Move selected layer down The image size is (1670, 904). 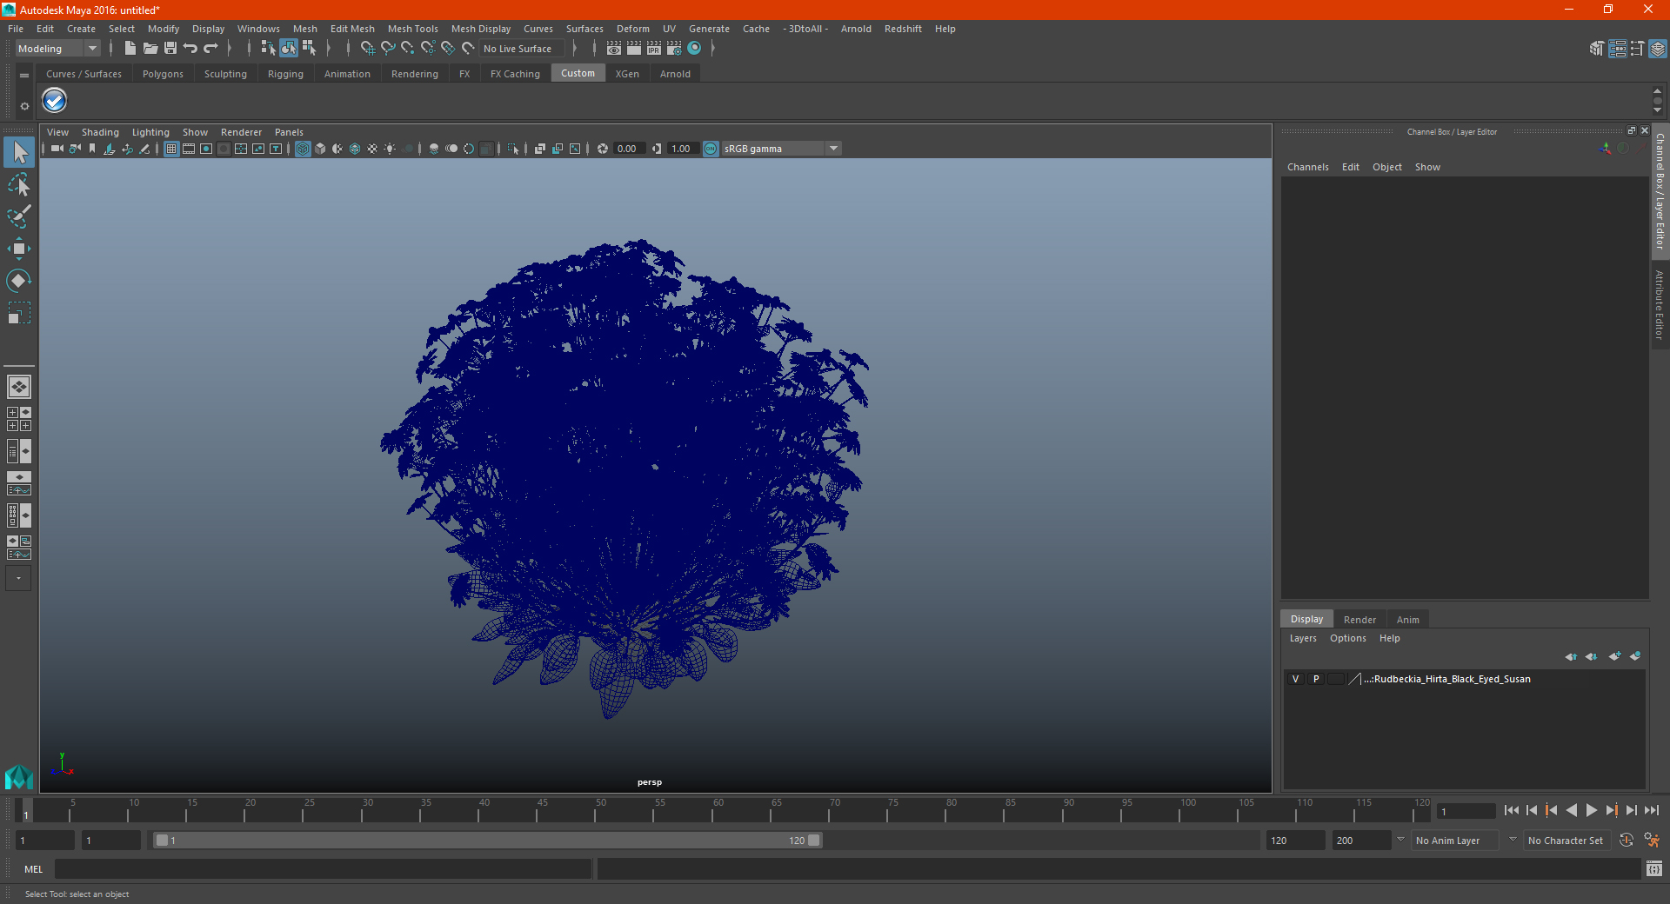[1592, 656]
